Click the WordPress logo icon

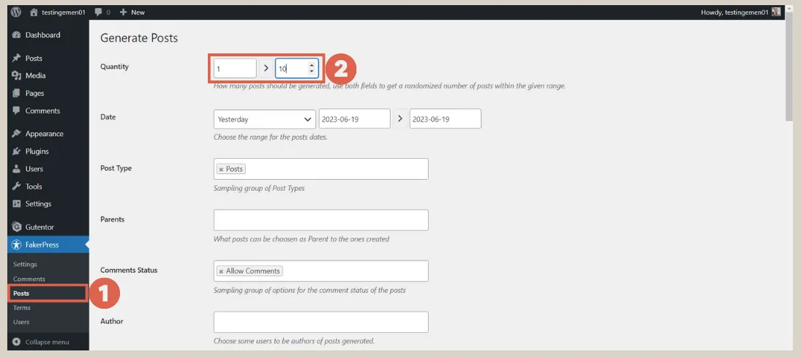[x=16, y=12]
